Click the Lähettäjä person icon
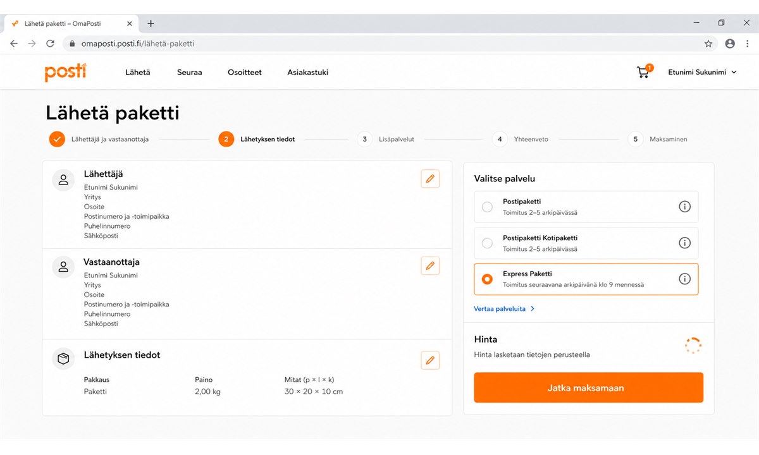Screen dimensions: 759x455 click(x=63, y=179)
